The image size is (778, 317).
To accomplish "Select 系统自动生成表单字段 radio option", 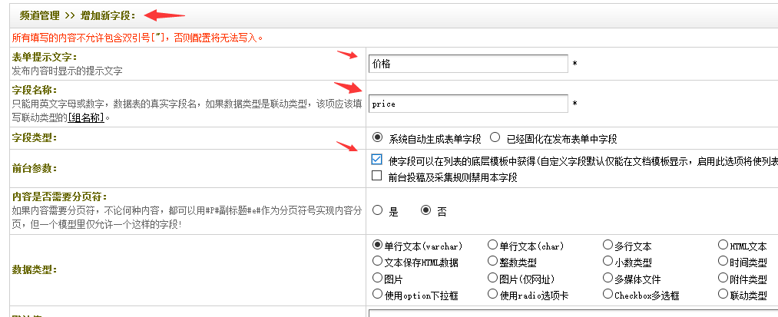I will point(377,138).
